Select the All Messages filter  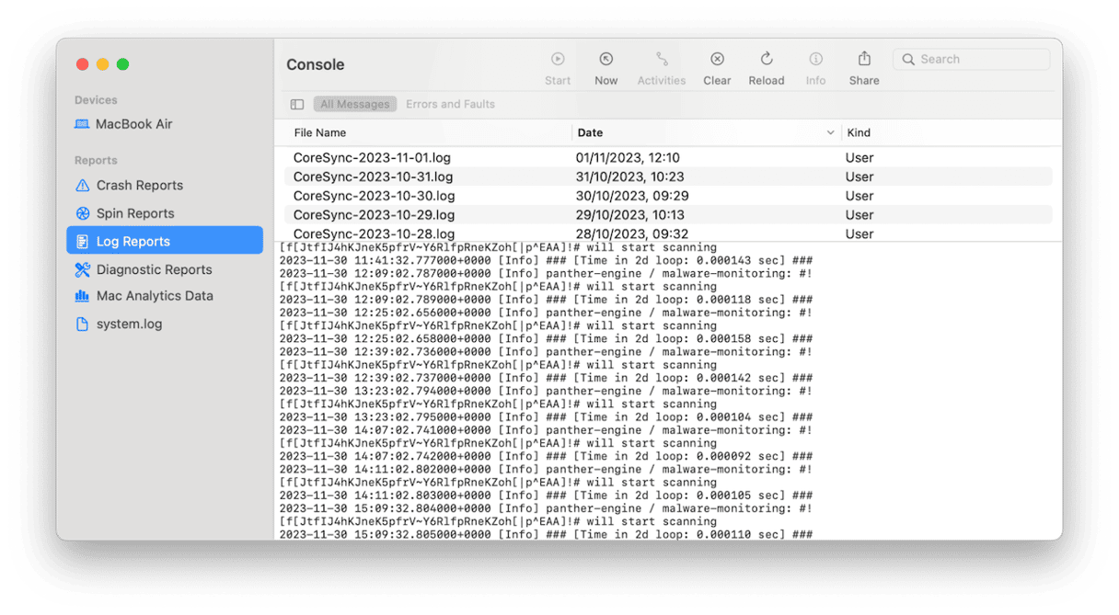click(x=354, y=105)
